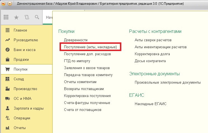This screenshot has width=208, height=133.
Task: Open the Банк и касса section
Action: [x=25, y=50]
